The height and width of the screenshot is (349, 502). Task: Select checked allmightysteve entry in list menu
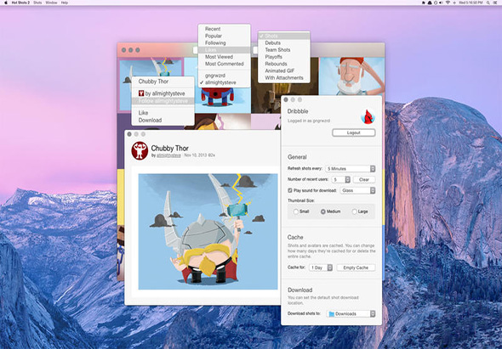(224, 82)
